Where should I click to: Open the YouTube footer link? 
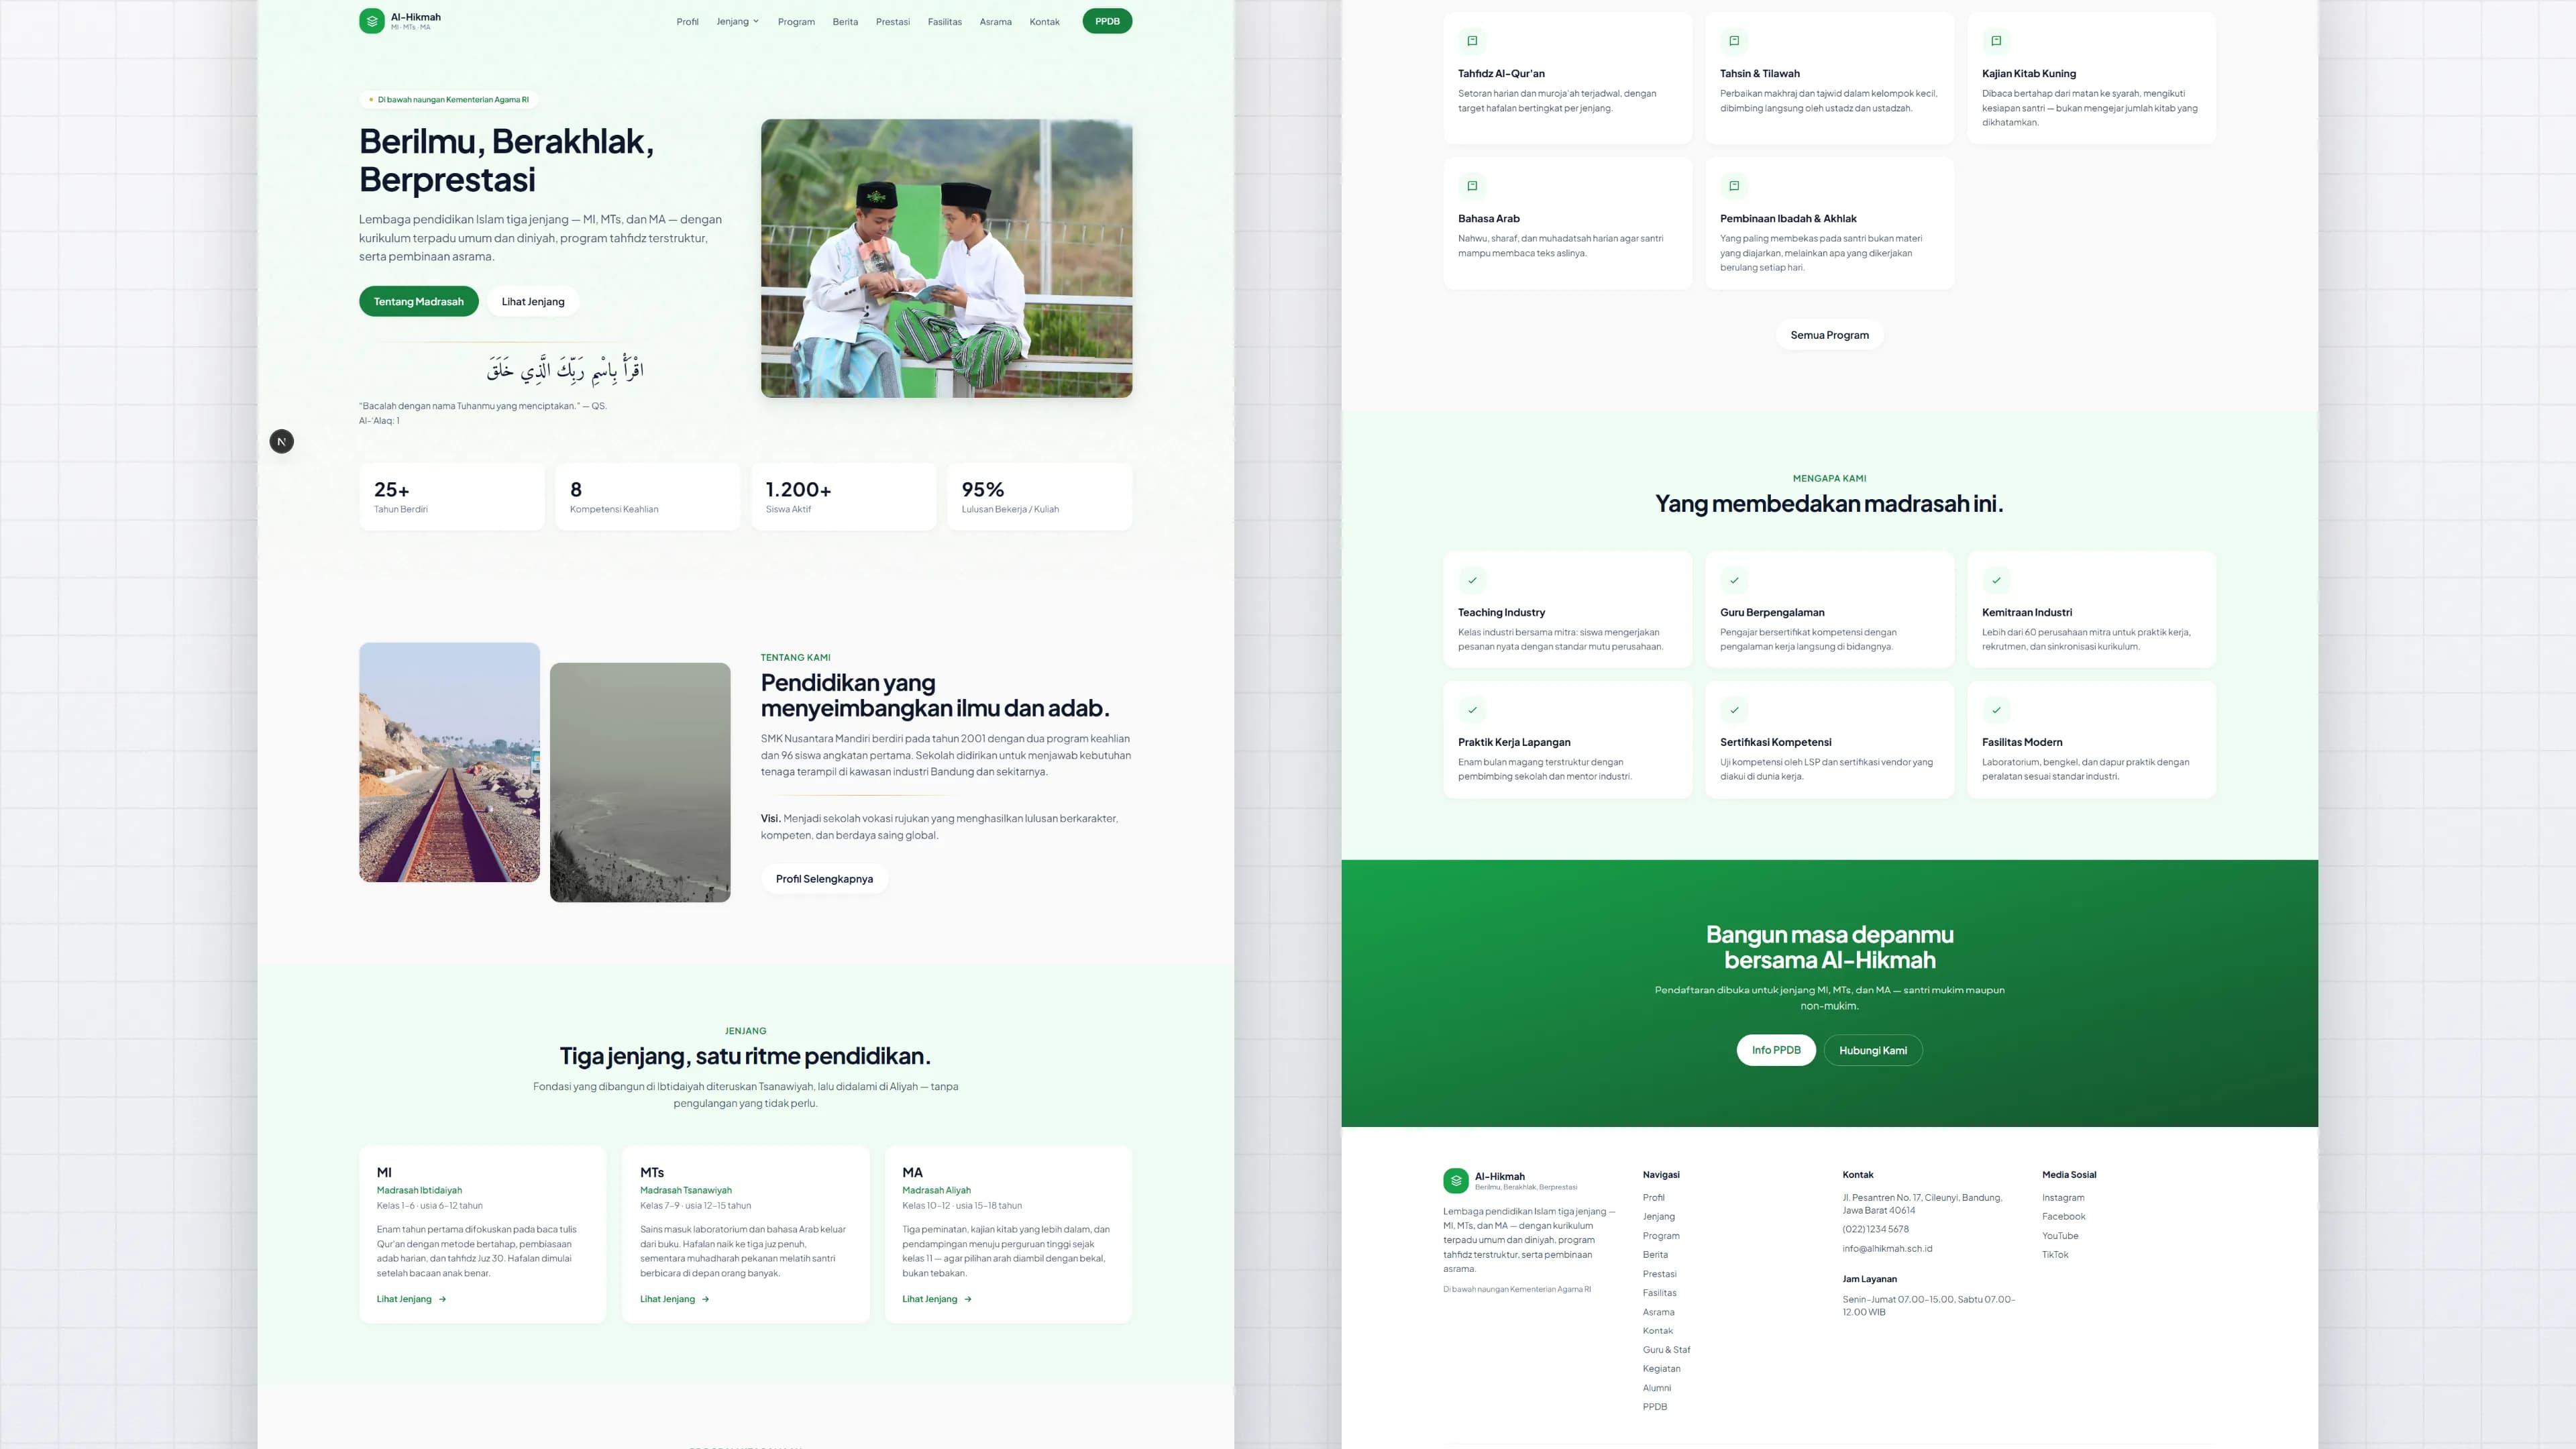2060,1236
